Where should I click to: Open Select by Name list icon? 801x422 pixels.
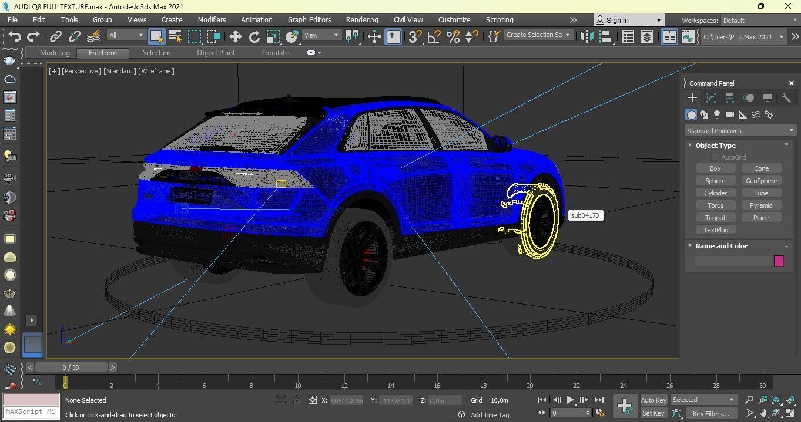tap(175, 37)
